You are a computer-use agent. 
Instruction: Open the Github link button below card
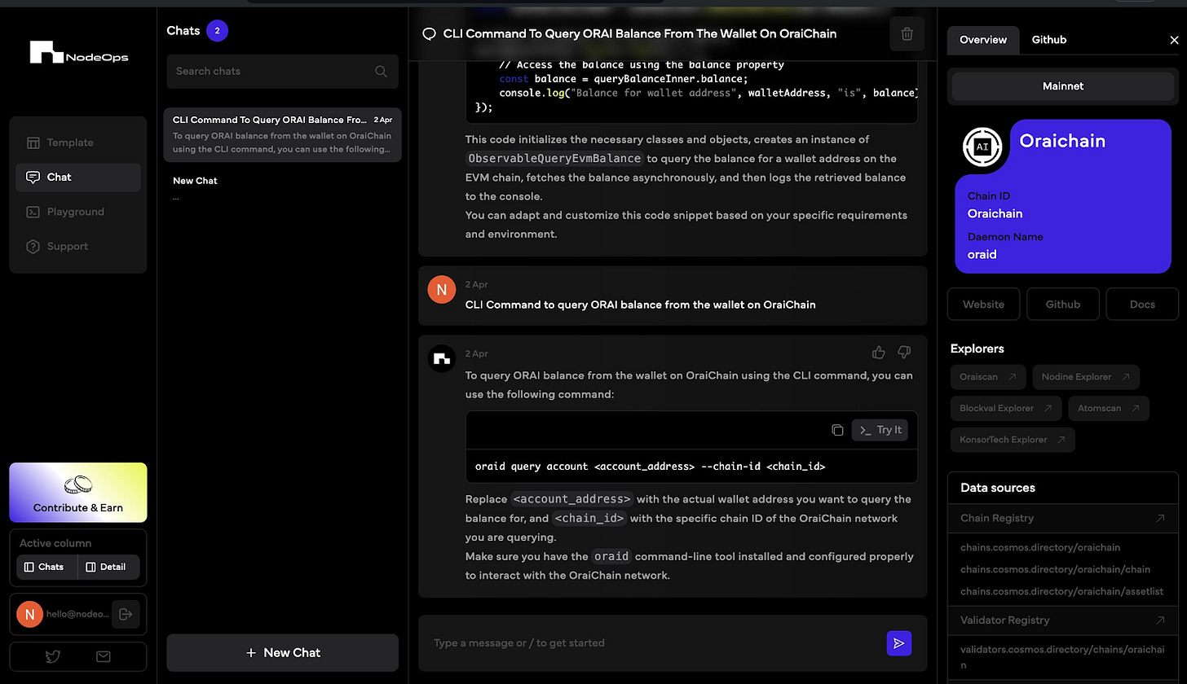[x=1063, y=305]
